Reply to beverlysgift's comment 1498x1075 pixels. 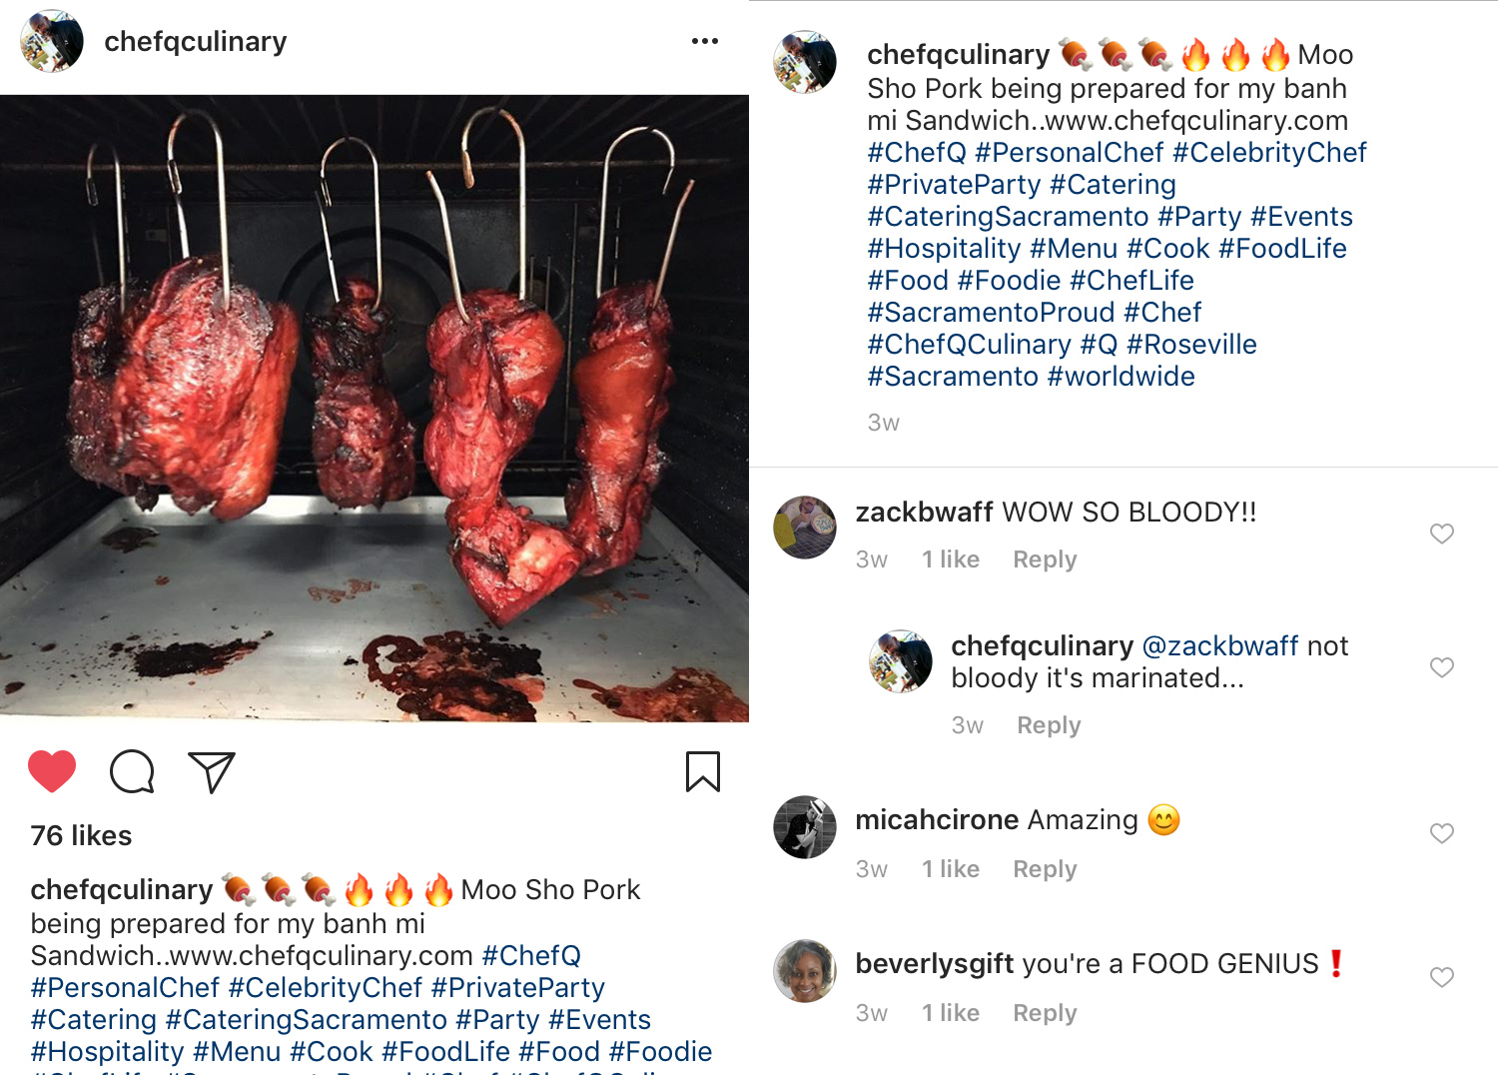[1045, 1013]
